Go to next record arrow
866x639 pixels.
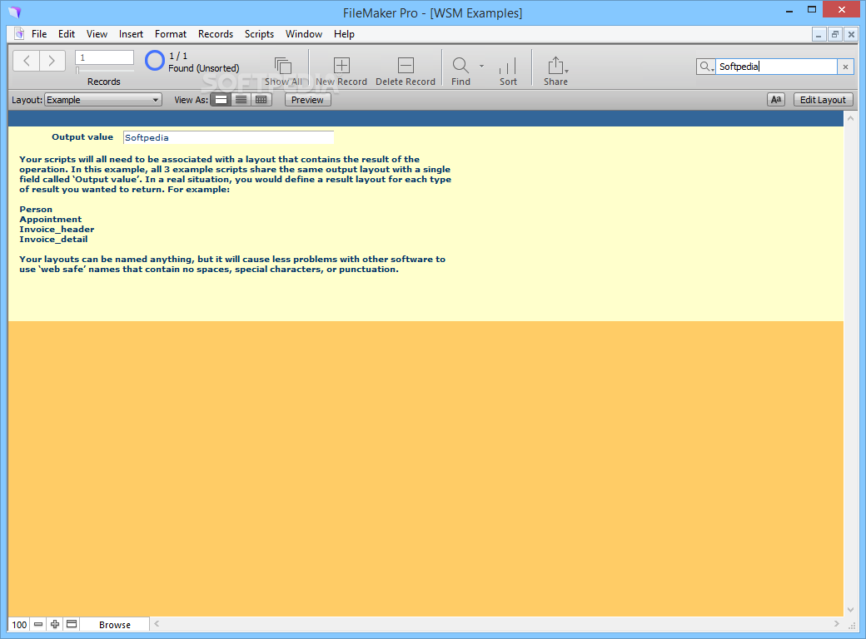click(52, 61)
